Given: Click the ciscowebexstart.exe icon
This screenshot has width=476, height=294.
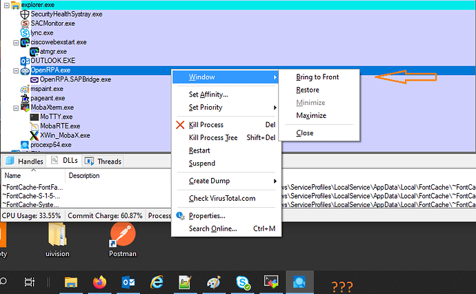Looking at the screenshot, I should click(x=25, y=42).
